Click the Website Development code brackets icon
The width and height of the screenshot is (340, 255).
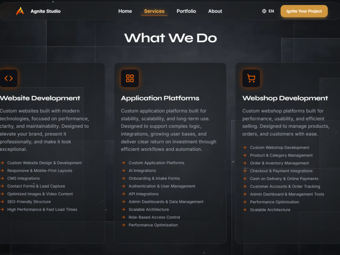[x=9, y=78]
